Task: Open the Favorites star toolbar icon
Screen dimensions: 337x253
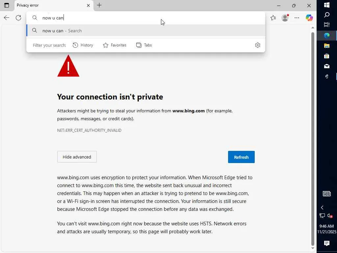Action: click(273, 18)
